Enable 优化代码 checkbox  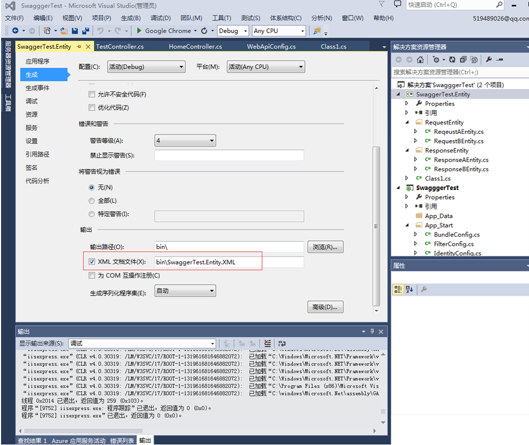[92, 108]
